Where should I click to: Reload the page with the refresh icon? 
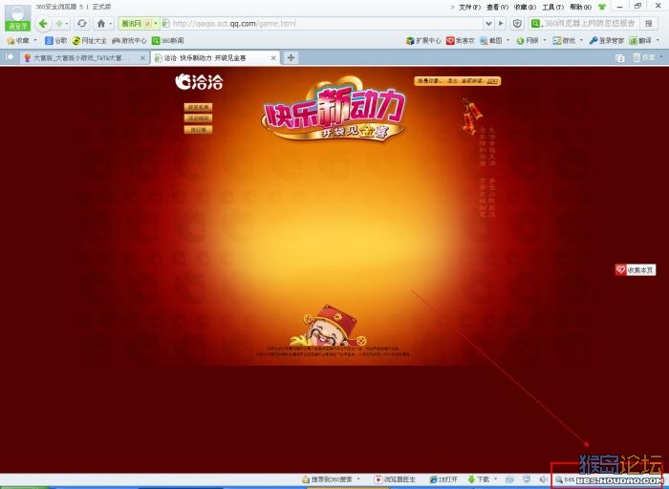tap(82, 24)
